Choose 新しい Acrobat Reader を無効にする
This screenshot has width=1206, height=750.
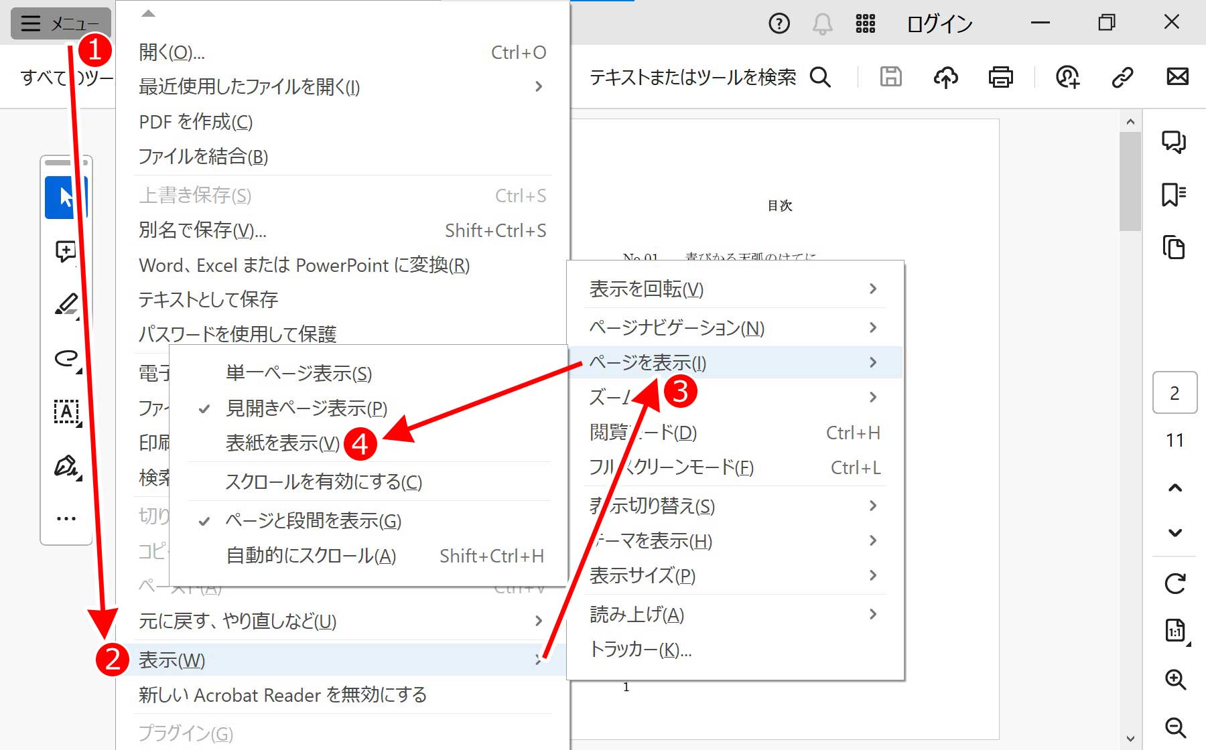pos(342,695)
